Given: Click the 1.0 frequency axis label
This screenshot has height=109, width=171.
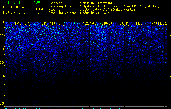Looking at the screenshot, I should pos(2,49).
